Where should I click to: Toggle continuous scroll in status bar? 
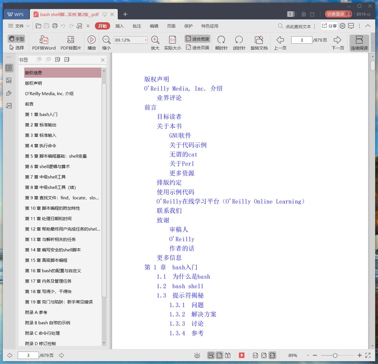pyautogui.click(x=211, y=355)
